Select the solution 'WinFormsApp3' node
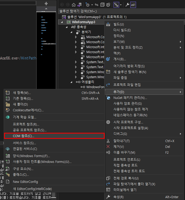 (94, 17)
